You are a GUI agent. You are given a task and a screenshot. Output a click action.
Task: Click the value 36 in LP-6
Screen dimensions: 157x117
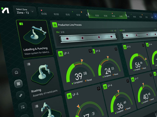[x=120, y=106]
